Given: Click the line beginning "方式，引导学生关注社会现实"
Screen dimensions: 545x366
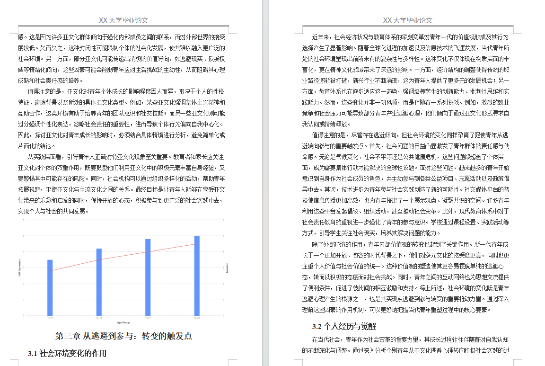Looking at the screenshot, I should 371,233.
